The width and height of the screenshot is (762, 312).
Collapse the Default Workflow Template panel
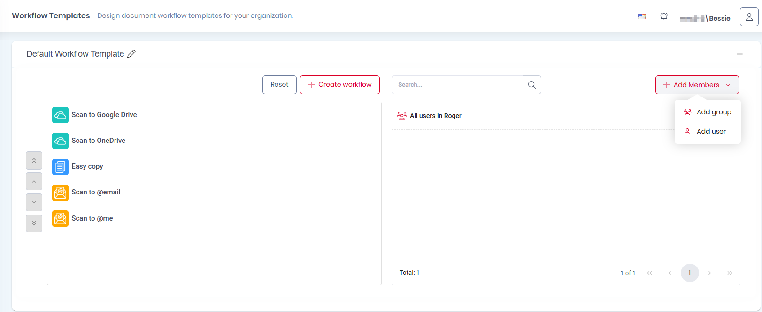pyautogui.click(x=739, y=54)
